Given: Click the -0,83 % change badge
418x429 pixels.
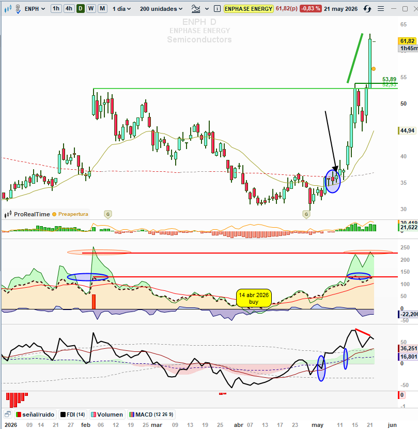Looking at the screenshot, I should point(311,8).
